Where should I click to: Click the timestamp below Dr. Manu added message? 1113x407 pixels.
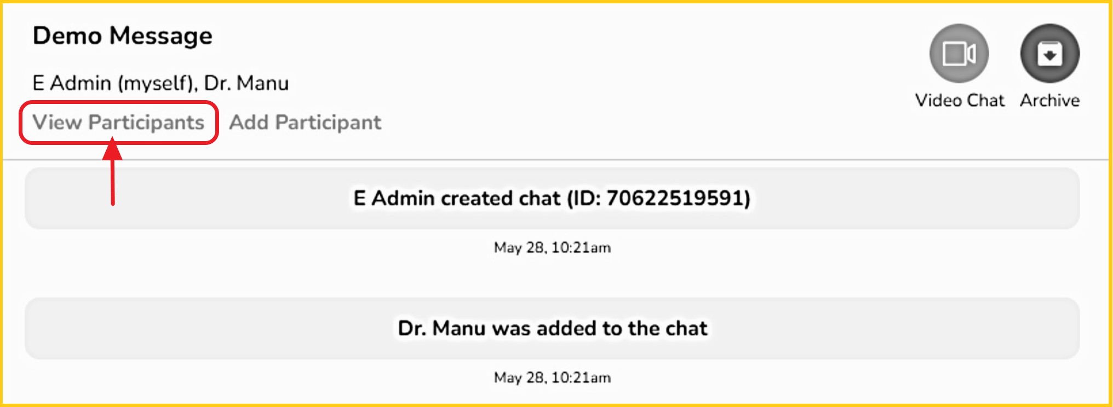[552, 377]
